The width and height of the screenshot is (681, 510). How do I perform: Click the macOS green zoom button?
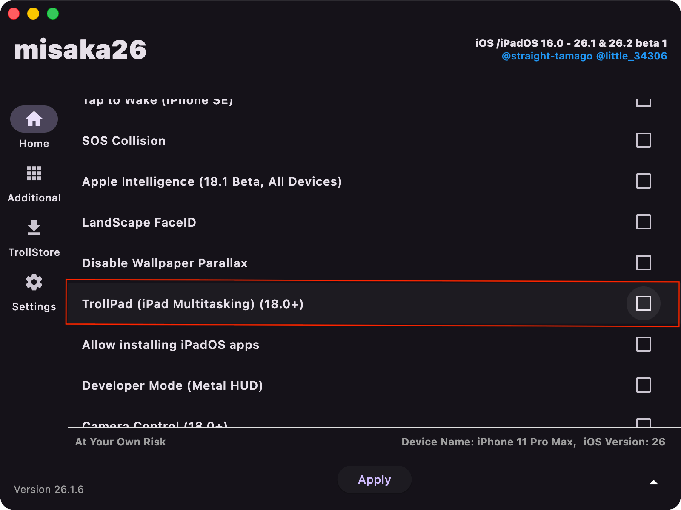53,14
